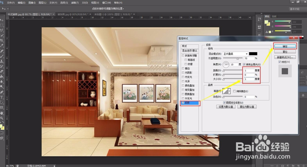Select the Dodge tool

pyautogui.click(x=2, y=87)
